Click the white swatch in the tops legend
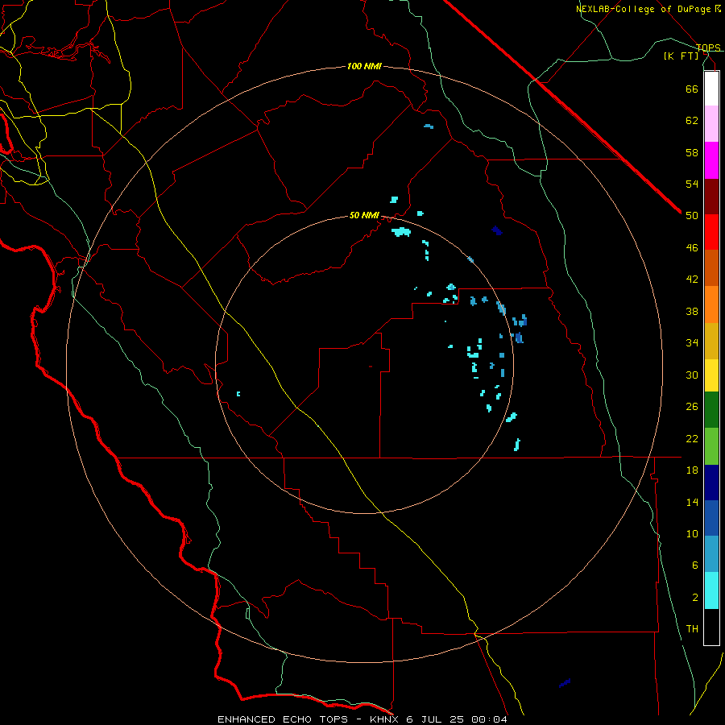The width and height of the screenshot is (725, 725). pos(711,89)
